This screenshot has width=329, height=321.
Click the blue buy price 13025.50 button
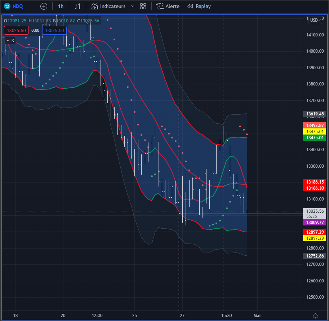point(54,31)
